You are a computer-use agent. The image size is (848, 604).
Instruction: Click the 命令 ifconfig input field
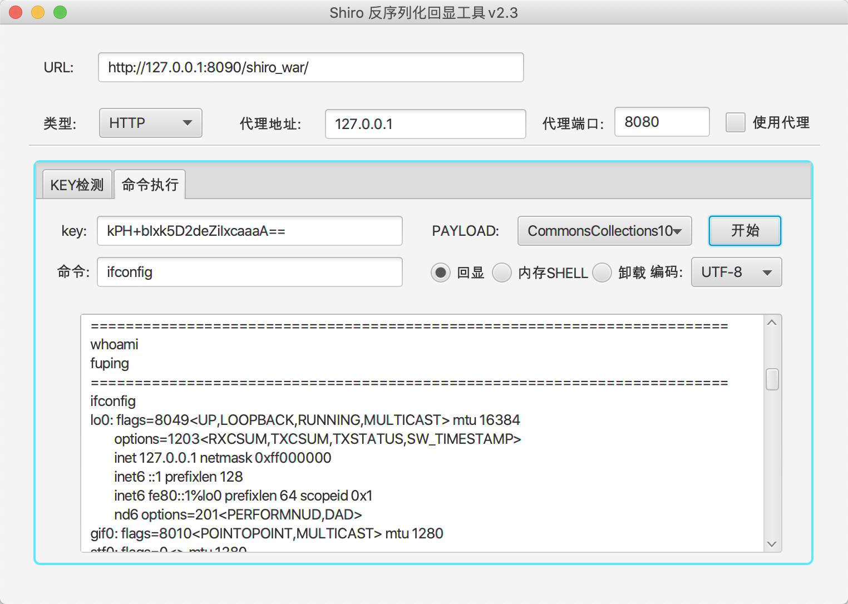249,272
